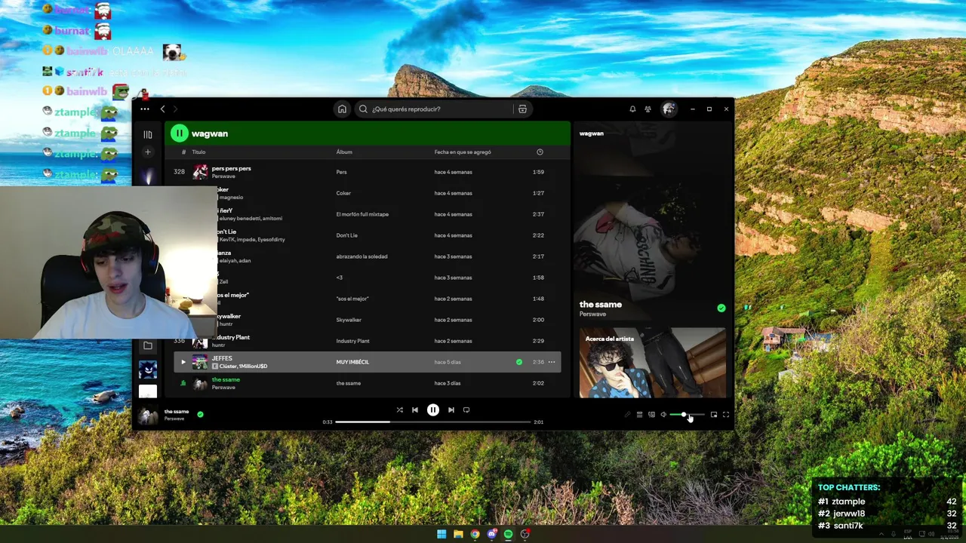Screen dimensions: 966x543
Task: Sort by the Álbum column header
Action: pyautogui.click(x=344, y=152)
